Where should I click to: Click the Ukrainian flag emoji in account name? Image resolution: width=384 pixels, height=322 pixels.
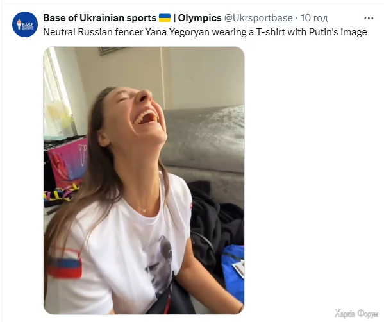pos(165,18)
